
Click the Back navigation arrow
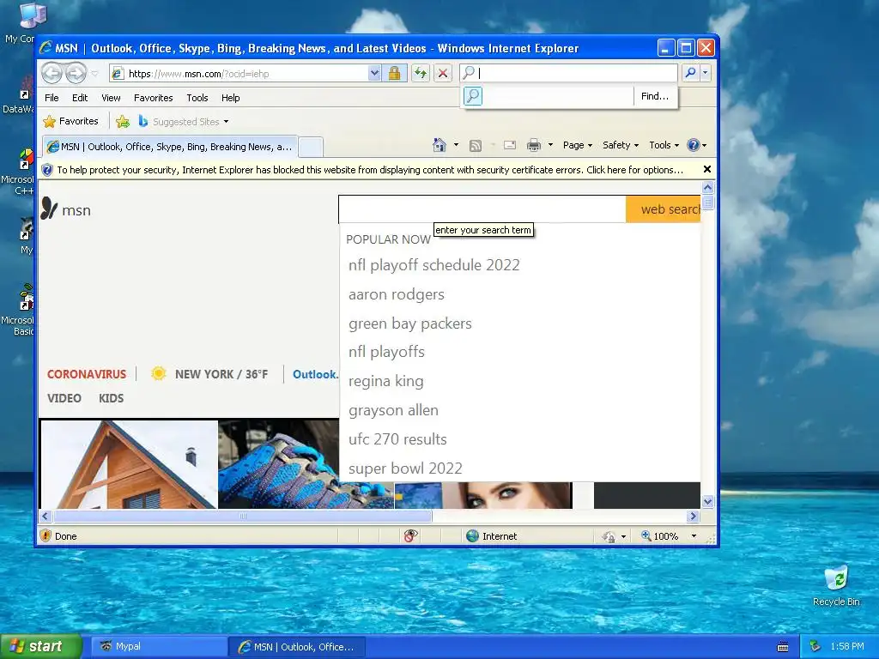tap(52, 73)
